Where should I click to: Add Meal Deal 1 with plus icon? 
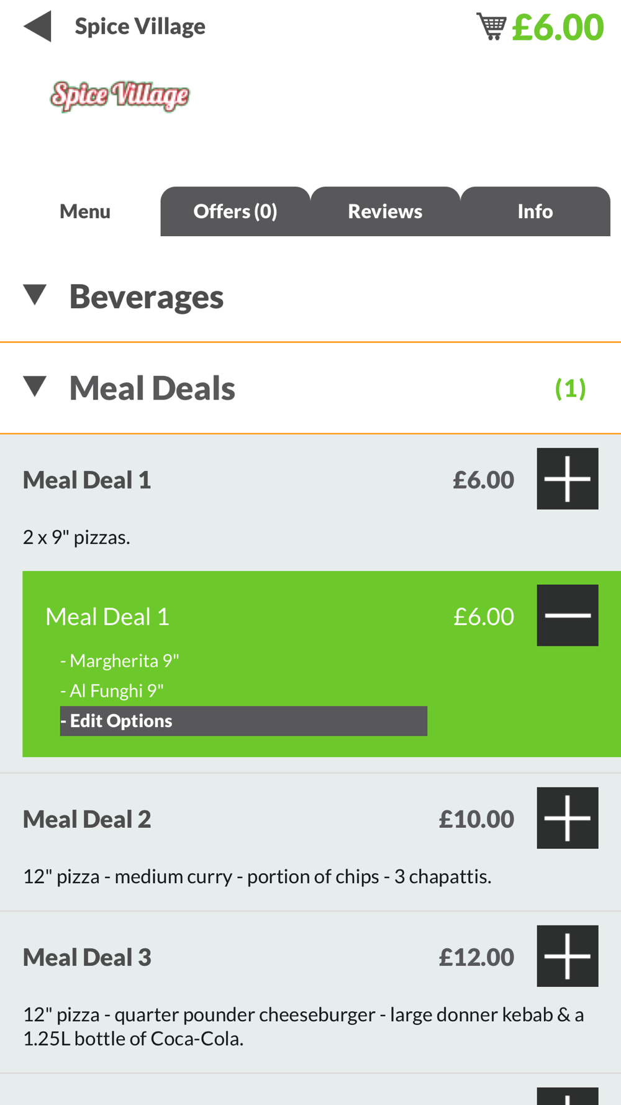(x=568, y=479)
